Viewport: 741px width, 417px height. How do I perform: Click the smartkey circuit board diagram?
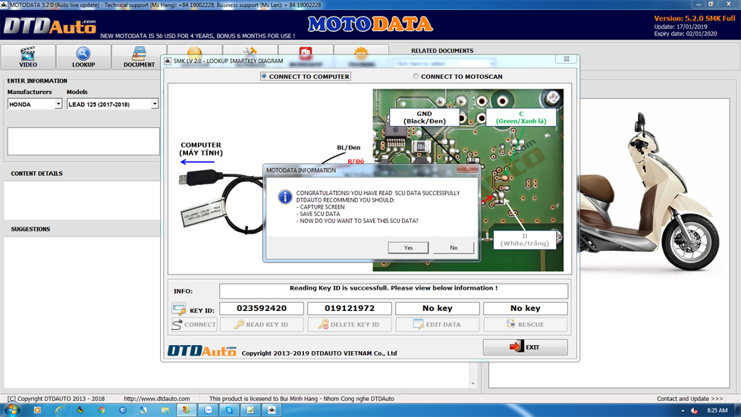(468, 180)
